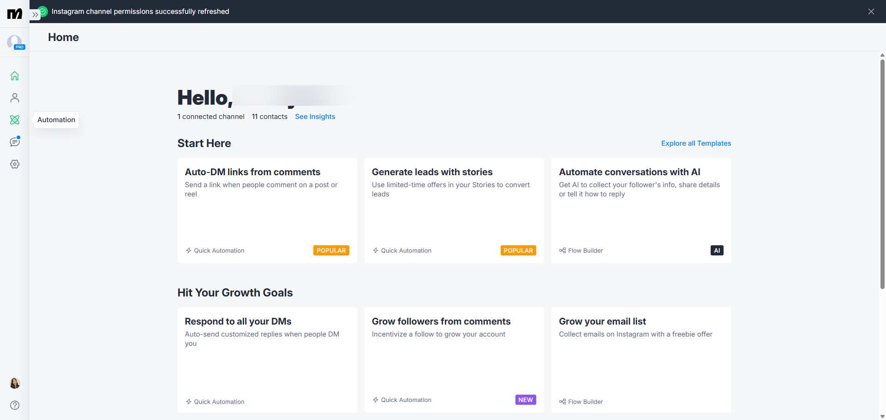Select the Auto-DM links from comments template
Screen dimensions: 886x420
[x=267, y=211]
